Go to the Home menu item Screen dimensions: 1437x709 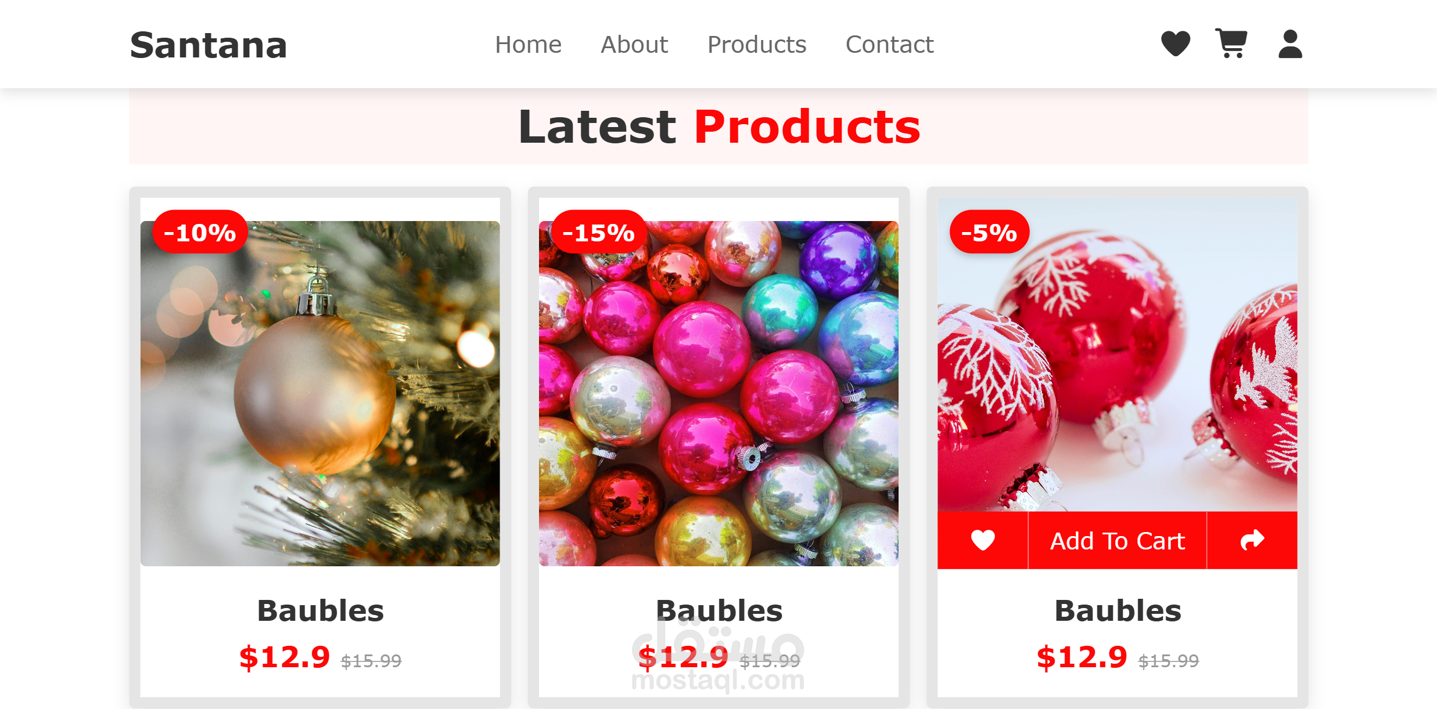coord(528,45)
